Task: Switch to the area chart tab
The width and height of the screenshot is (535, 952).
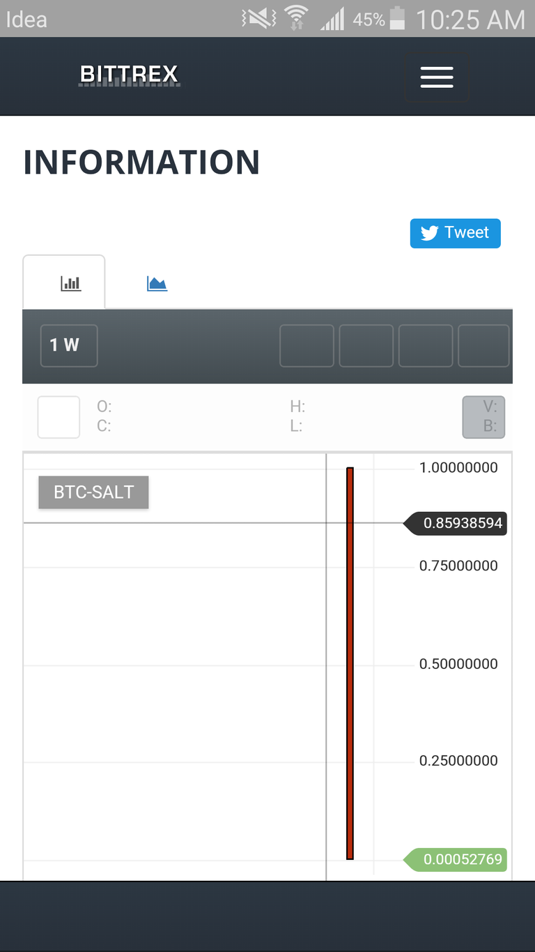Action: [157, 283]
